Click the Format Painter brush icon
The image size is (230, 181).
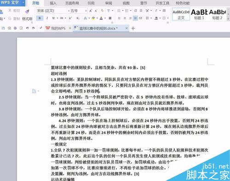pyautogui.click(x=27, y=11)
